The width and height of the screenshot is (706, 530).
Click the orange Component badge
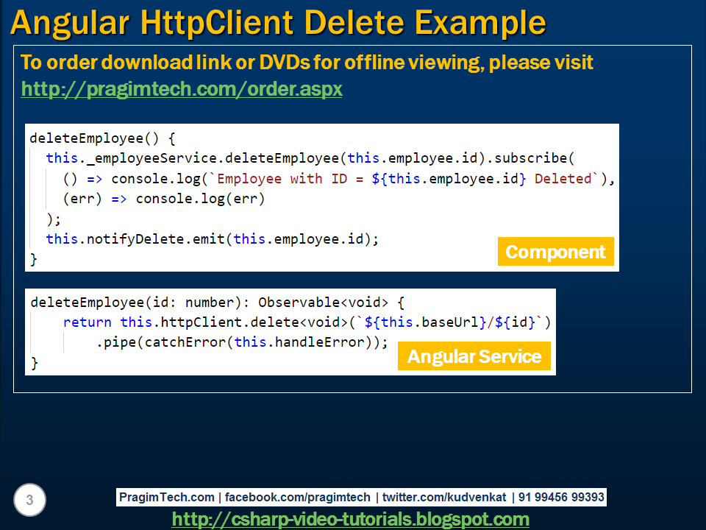555,251
